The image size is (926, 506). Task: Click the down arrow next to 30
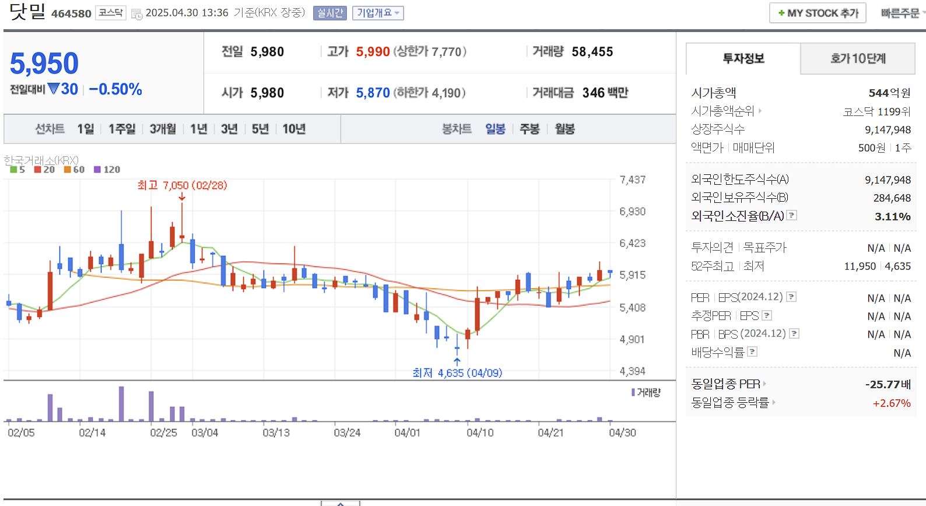[x=54, y=89]
